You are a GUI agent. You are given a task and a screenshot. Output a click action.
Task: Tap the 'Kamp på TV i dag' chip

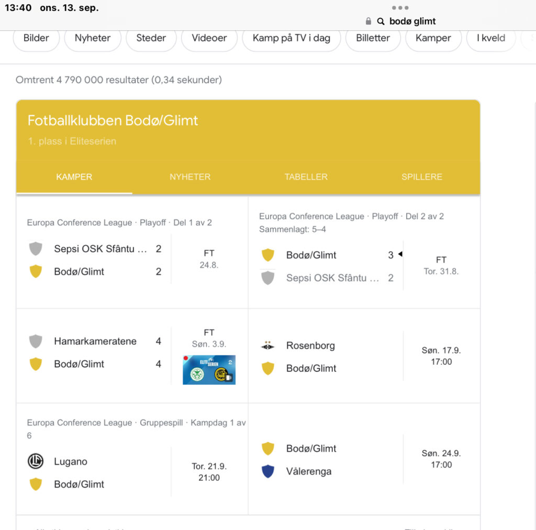tap(292, 38)
